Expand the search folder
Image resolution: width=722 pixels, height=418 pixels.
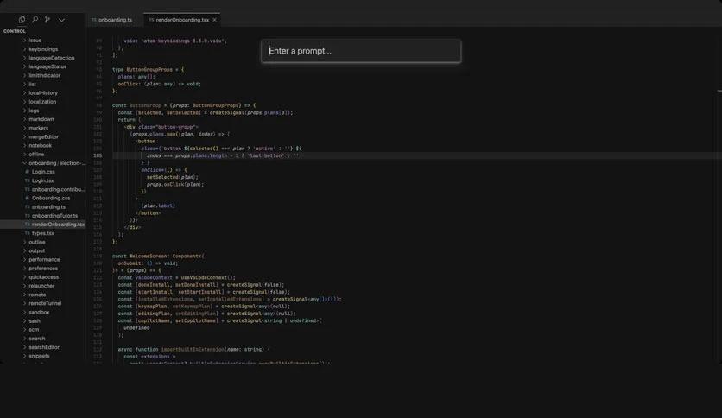tap(37, 338)
